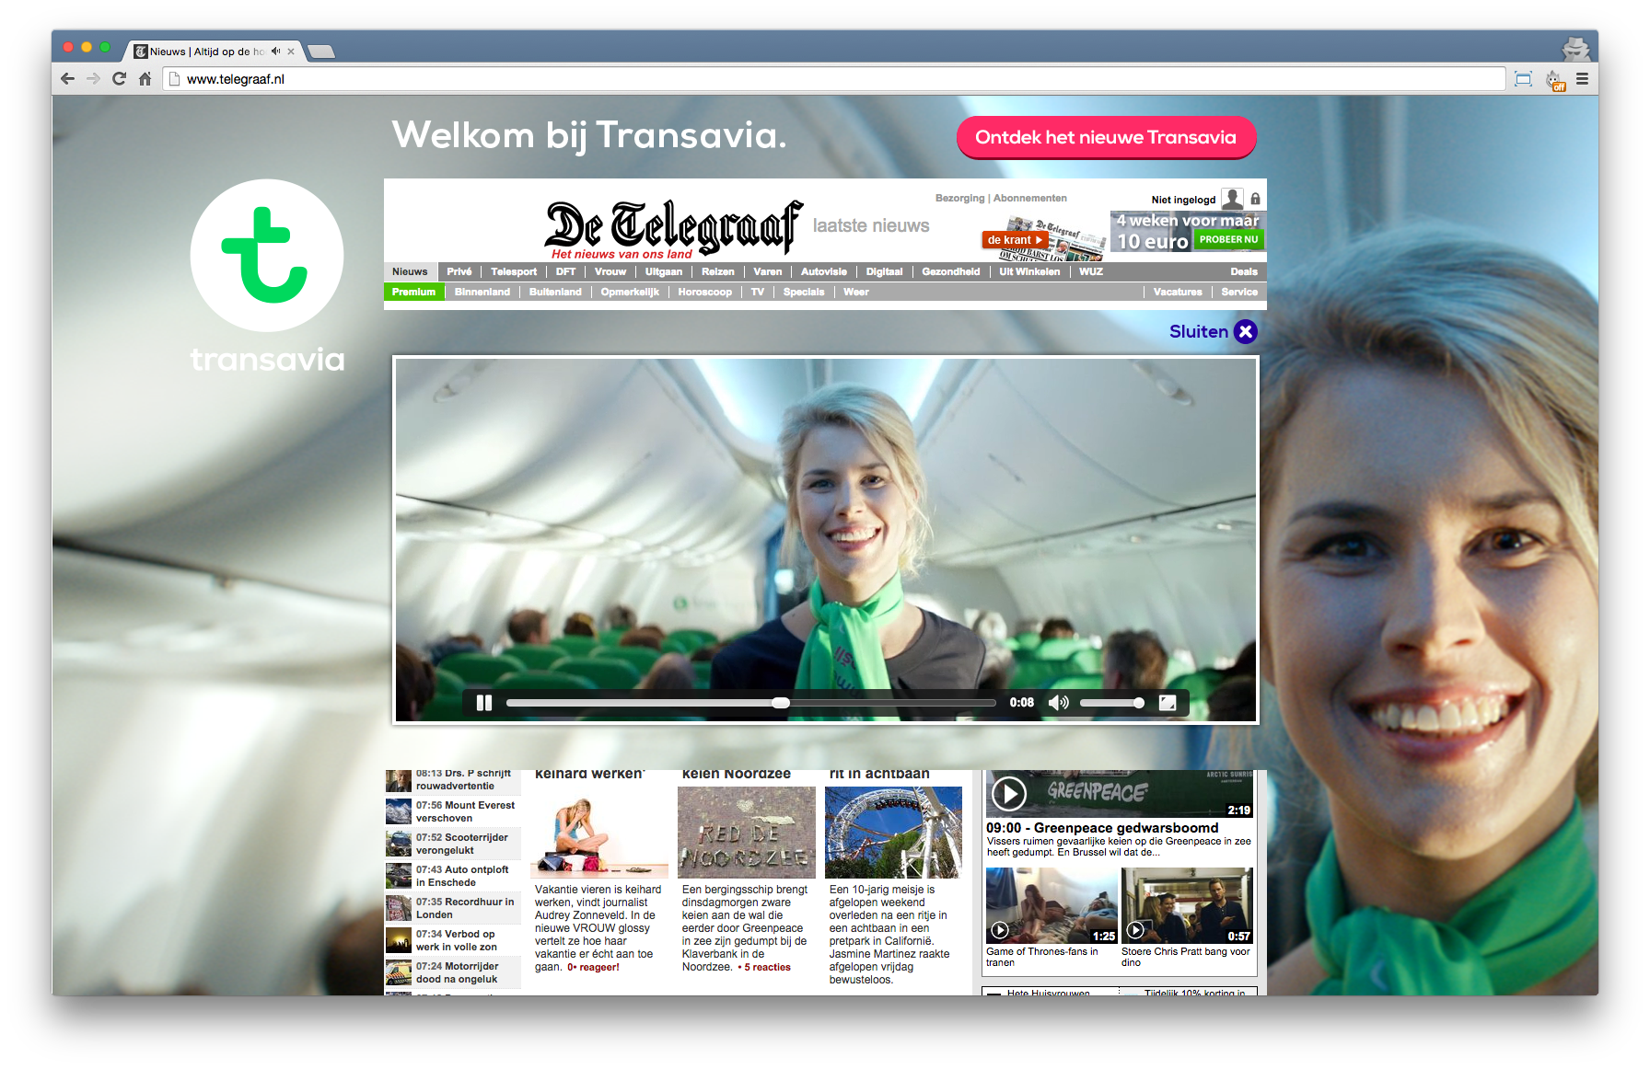Open the Uitgaan menu item
Image resolution: width=1650 pixels, height=1069 pixels.
664,271
